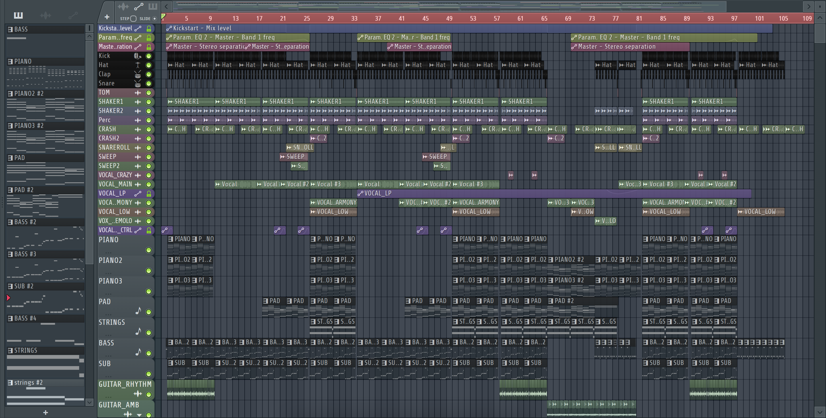Click the Snare track drum icon
The width and height of the screenshot is (826, 418).
138,83
